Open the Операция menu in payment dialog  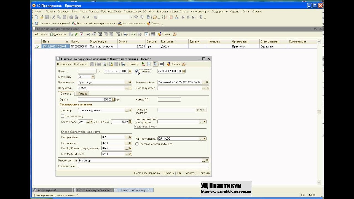(x=64, y=64)
